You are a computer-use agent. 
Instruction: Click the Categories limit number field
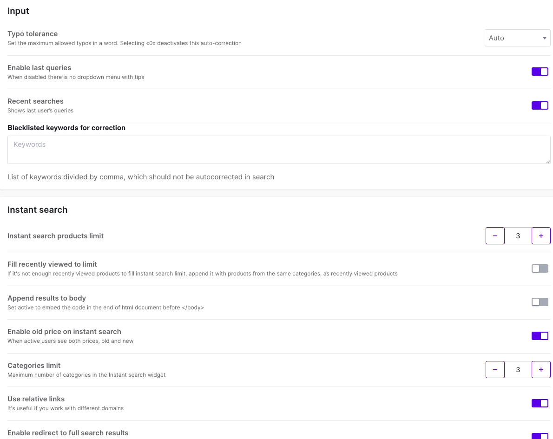(x=518, y=370)
